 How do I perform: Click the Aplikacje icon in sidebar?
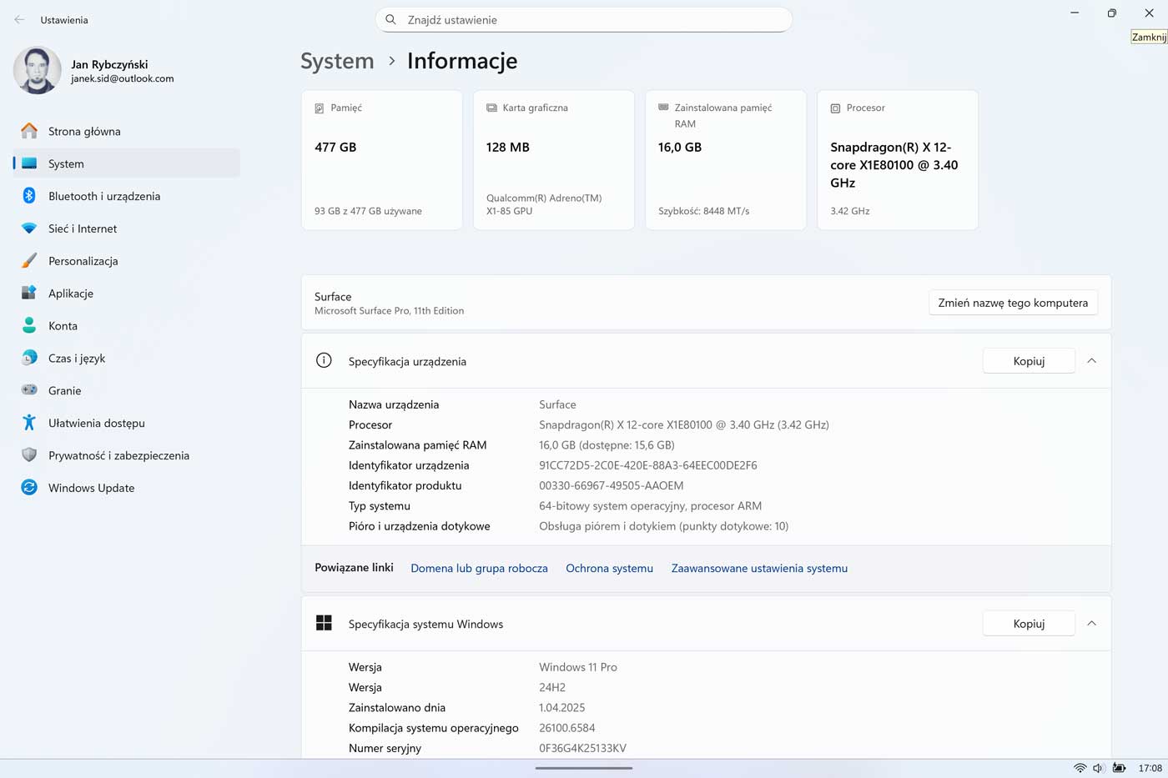[29, 294]
